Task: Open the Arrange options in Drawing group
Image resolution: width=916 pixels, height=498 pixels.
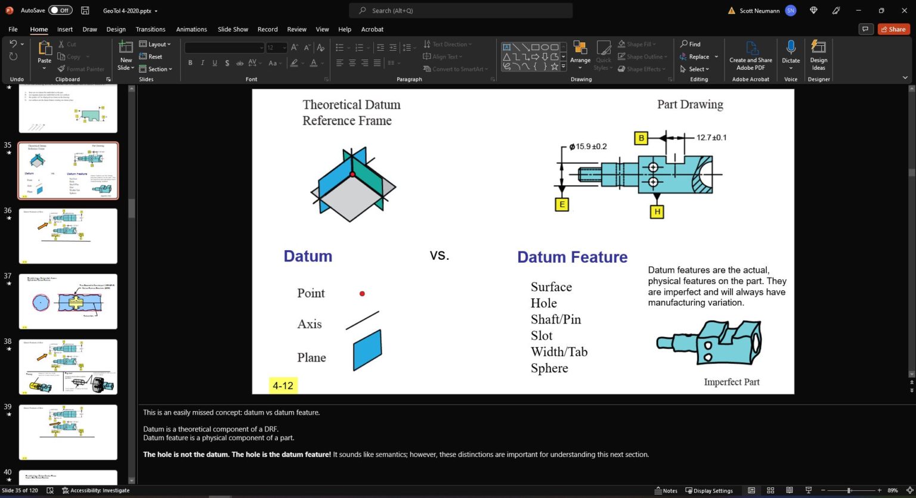Action: [x=580, y=56]
